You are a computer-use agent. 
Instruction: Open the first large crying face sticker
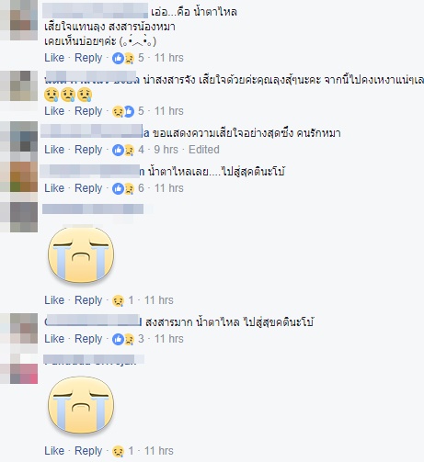pos(81,254)
